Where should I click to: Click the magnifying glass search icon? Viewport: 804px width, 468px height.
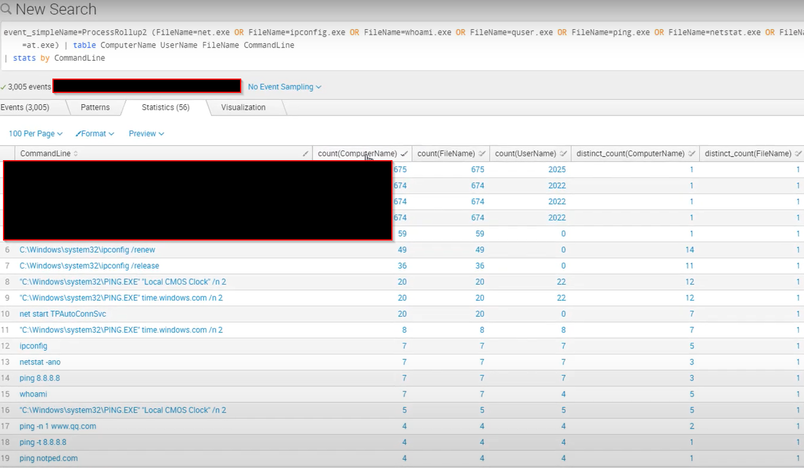(7, 9)
